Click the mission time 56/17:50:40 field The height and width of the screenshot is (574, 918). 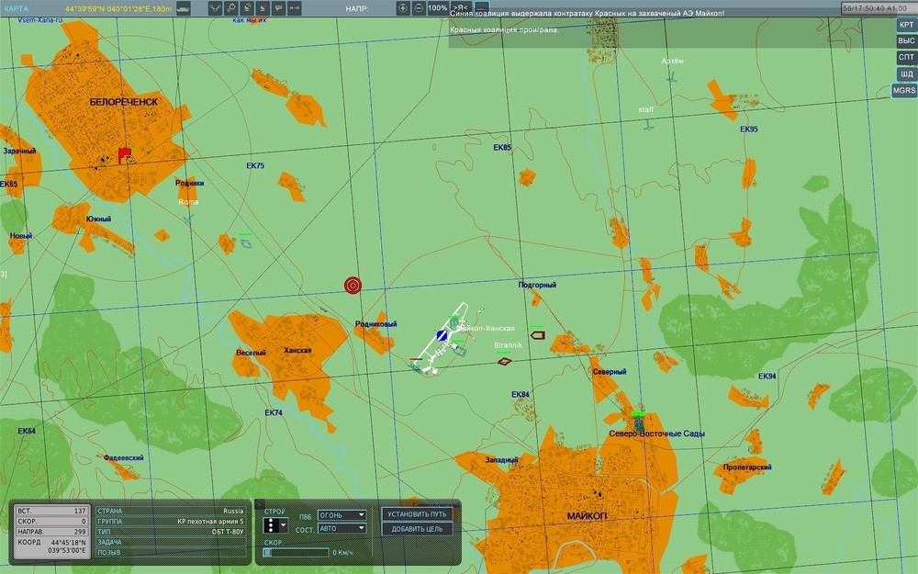pyautogui.click(x=879, y=8)
